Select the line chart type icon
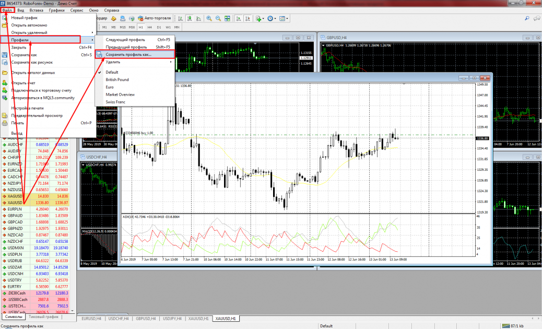 point(198,18)
